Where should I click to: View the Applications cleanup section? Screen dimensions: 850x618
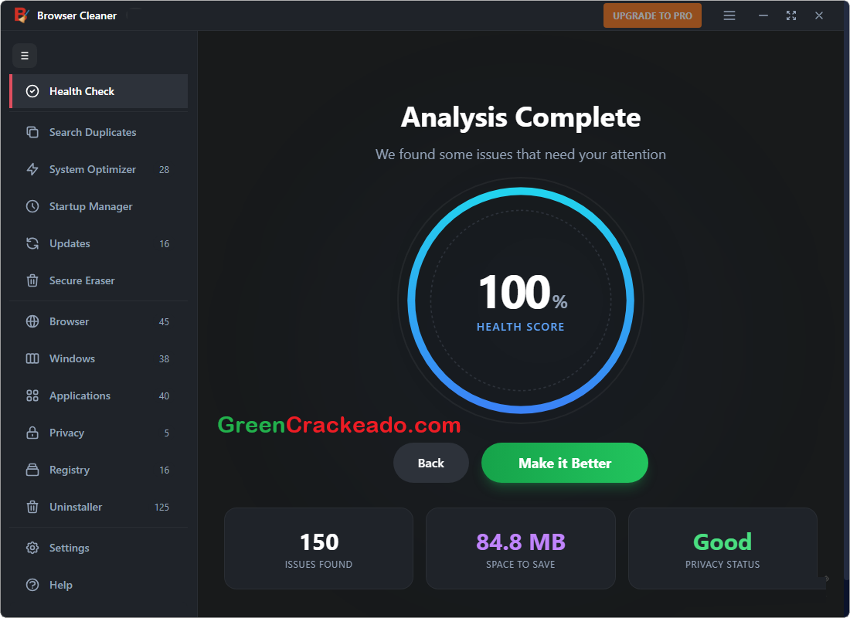(79, 396)
